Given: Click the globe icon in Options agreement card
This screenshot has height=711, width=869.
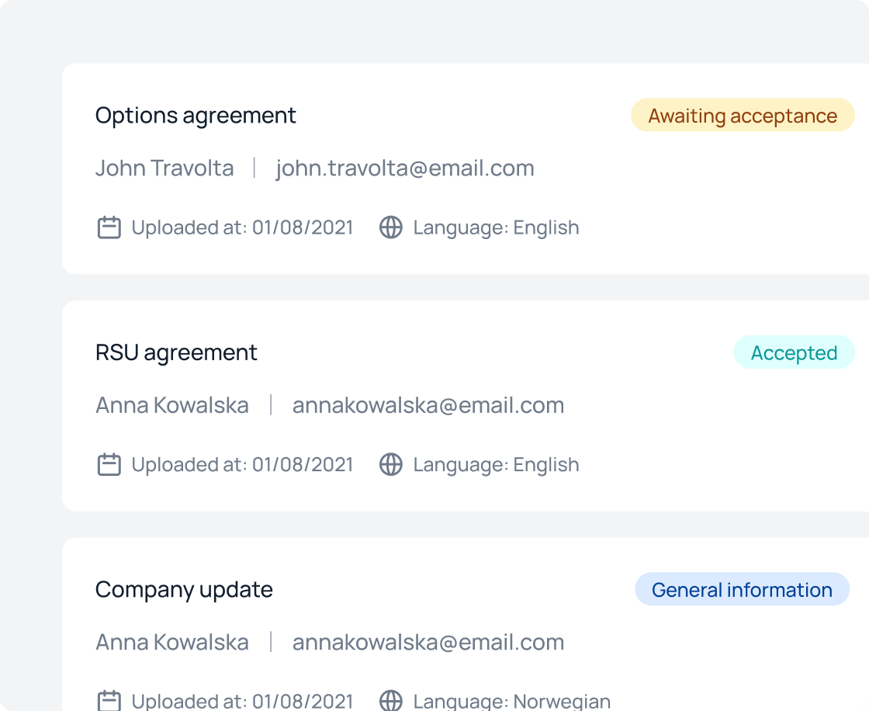Looking at the screenshot, I should (391, 227).
